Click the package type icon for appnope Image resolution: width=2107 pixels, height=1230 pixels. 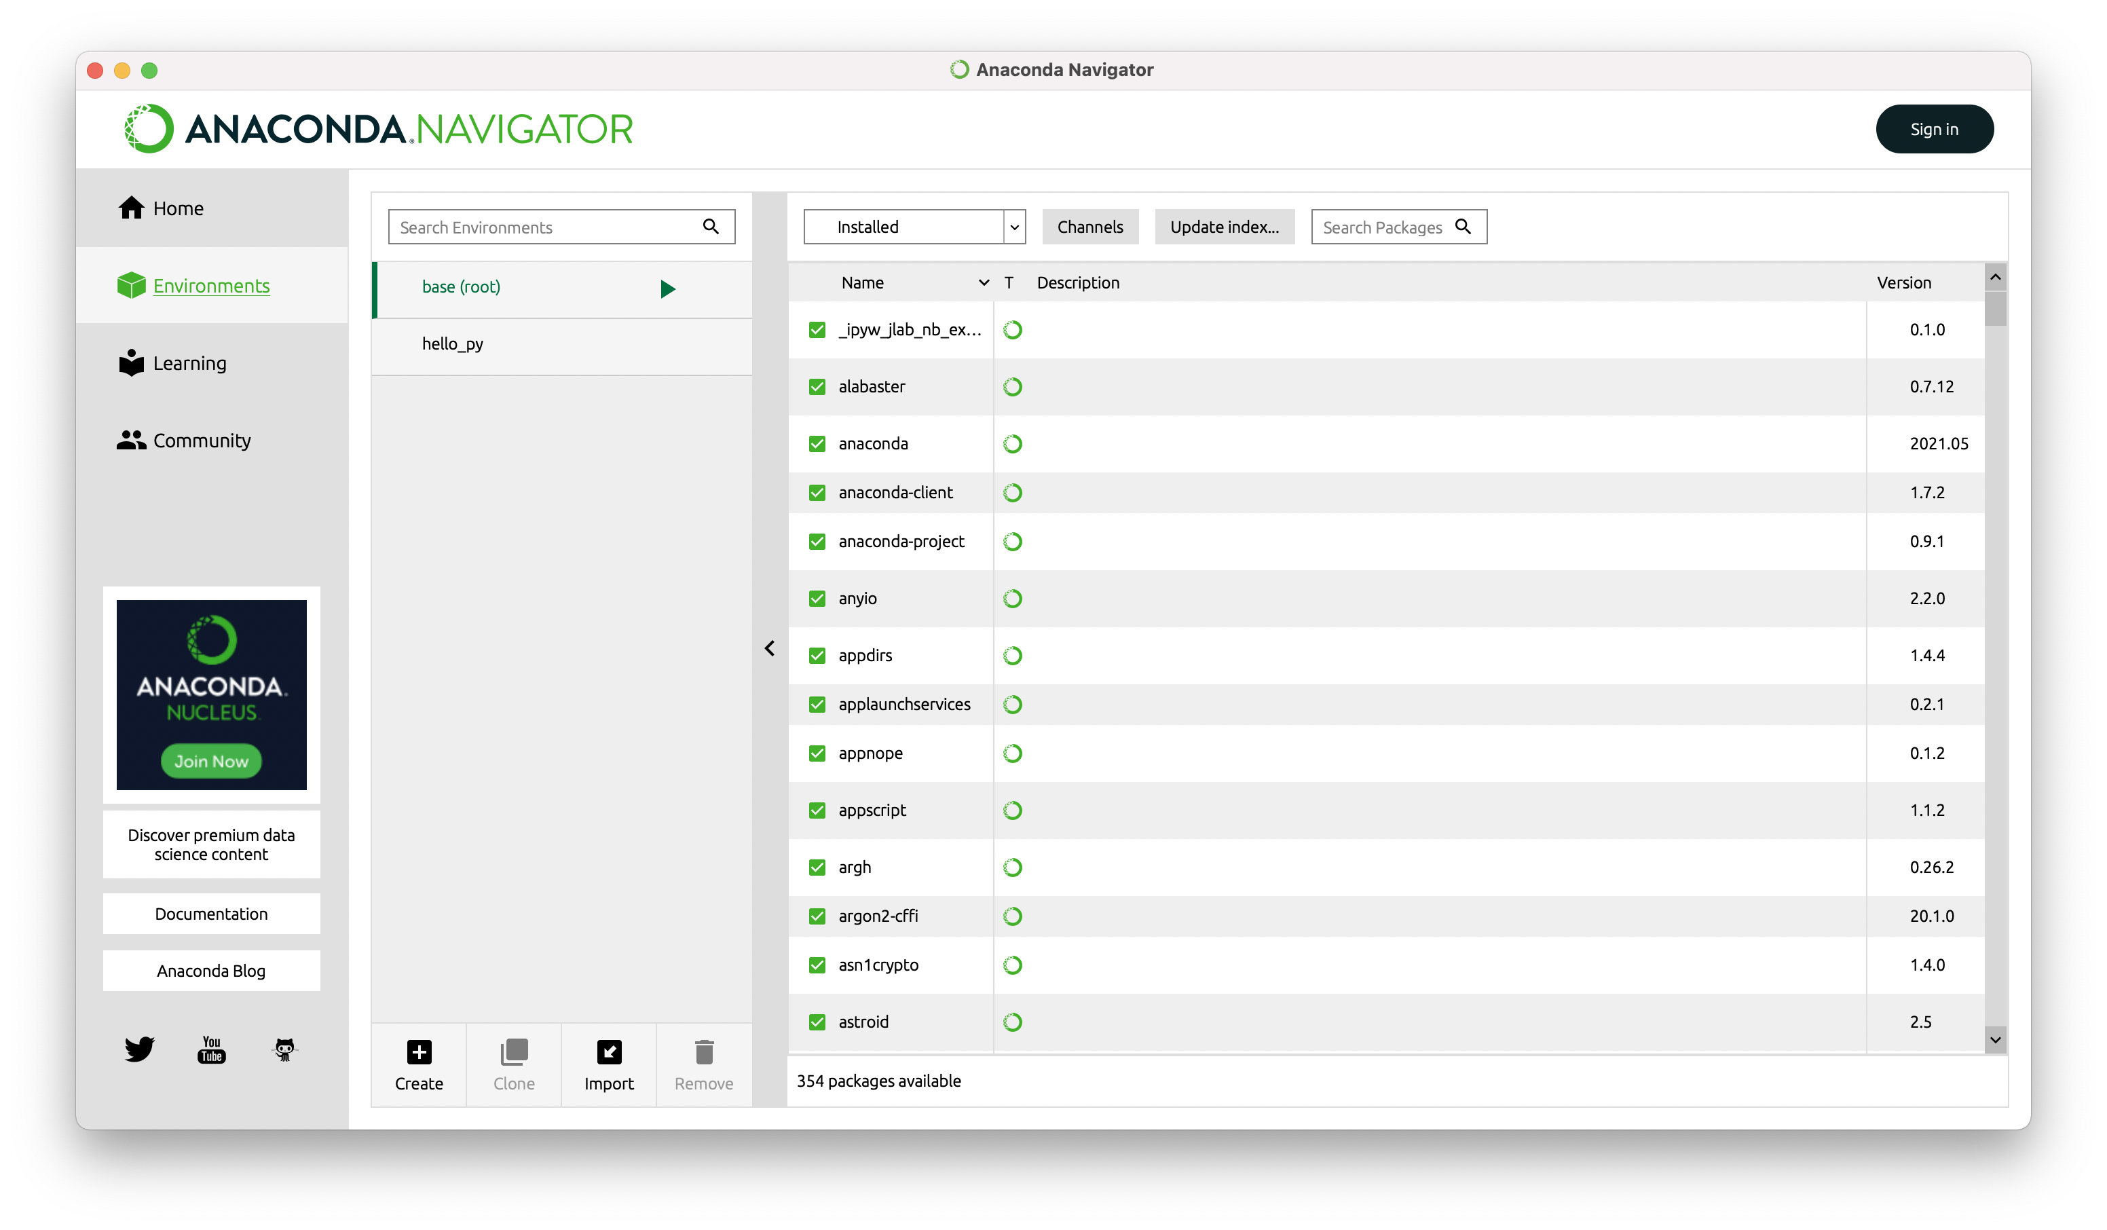click(x=1013, y=753)
